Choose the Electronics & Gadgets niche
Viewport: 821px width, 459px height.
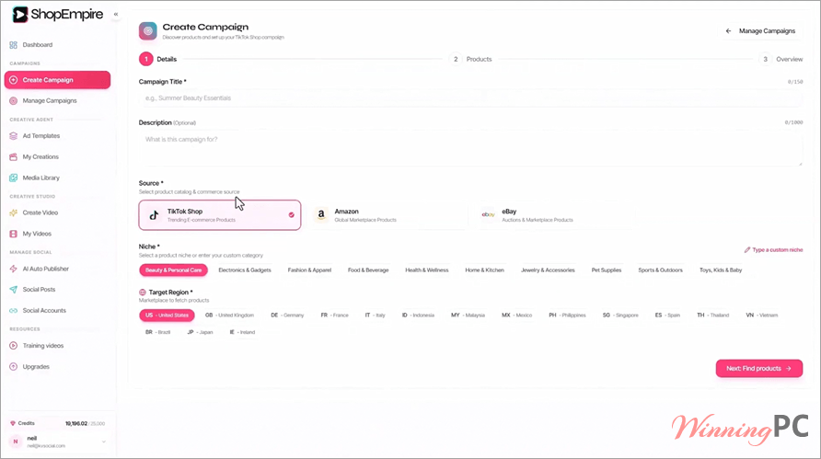pos(245,270)
